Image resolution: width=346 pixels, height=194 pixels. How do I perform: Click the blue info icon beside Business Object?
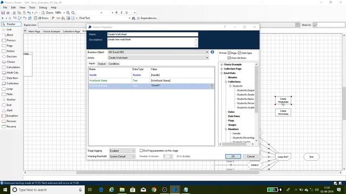tap(212, 52)
